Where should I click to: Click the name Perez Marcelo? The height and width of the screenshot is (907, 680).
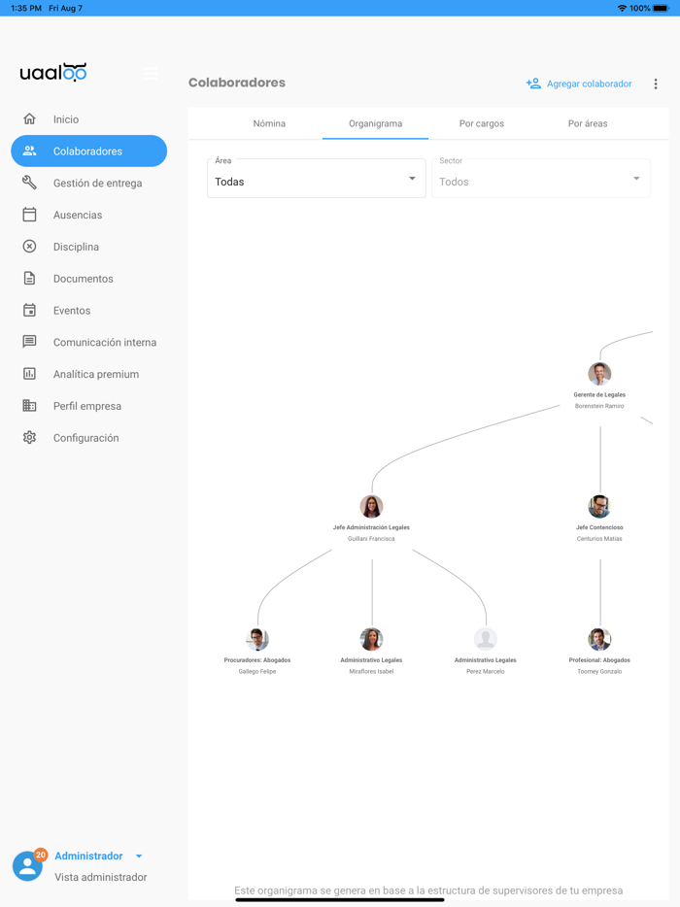point(486,672)
